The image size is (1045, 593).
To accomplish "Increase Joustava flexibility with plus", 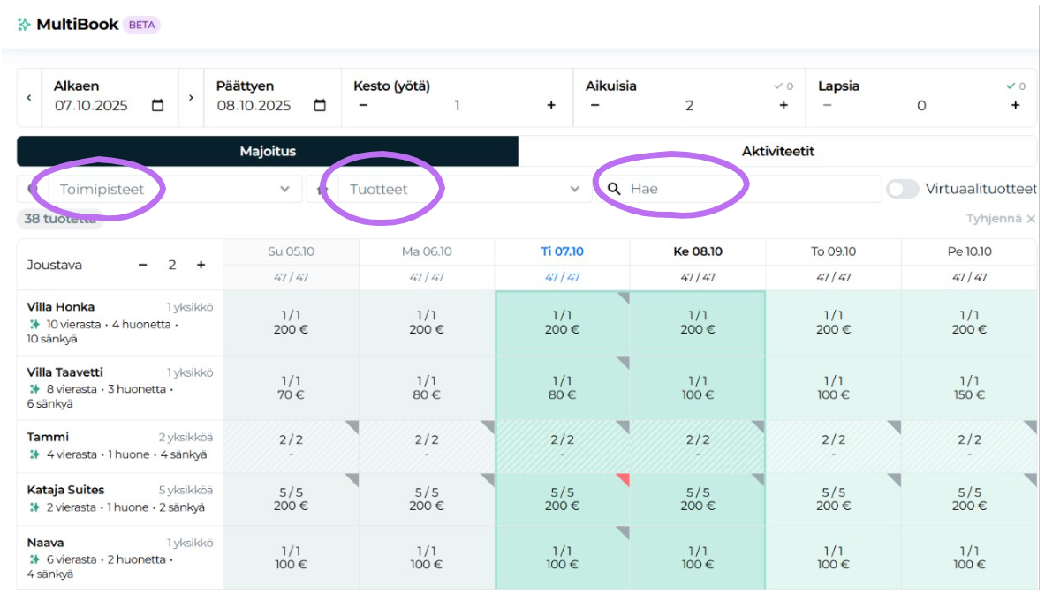I will 201,265.
